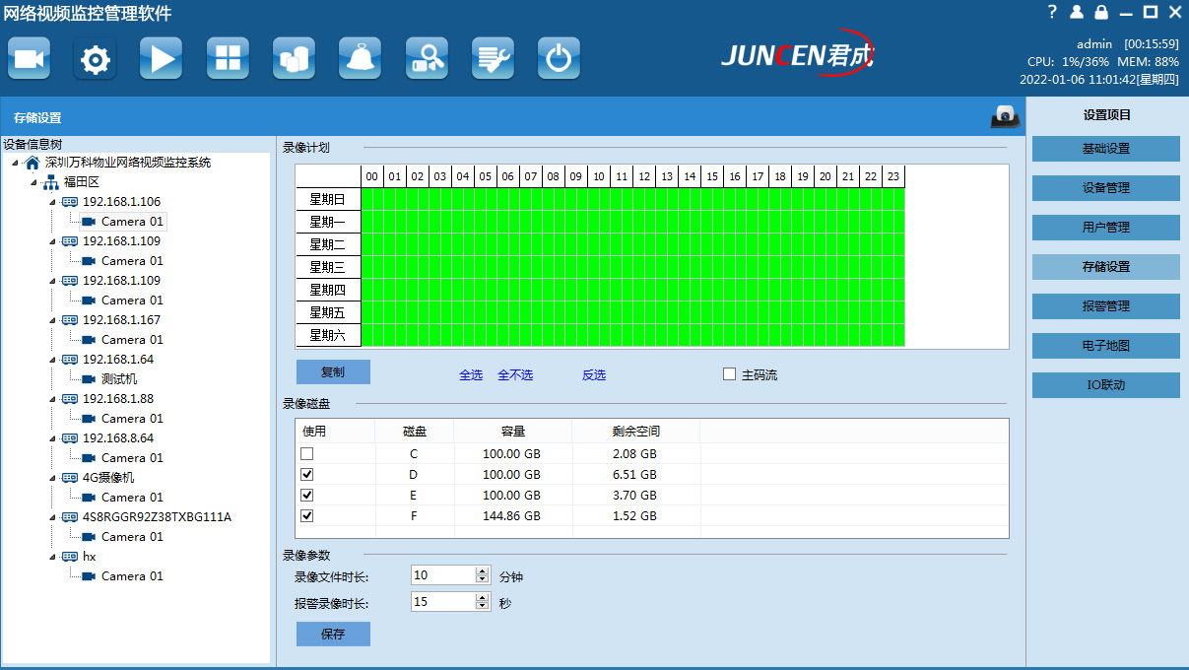1189x670 pixels.
Task: Click the power logout icon
Action: (x=559, y=59)
